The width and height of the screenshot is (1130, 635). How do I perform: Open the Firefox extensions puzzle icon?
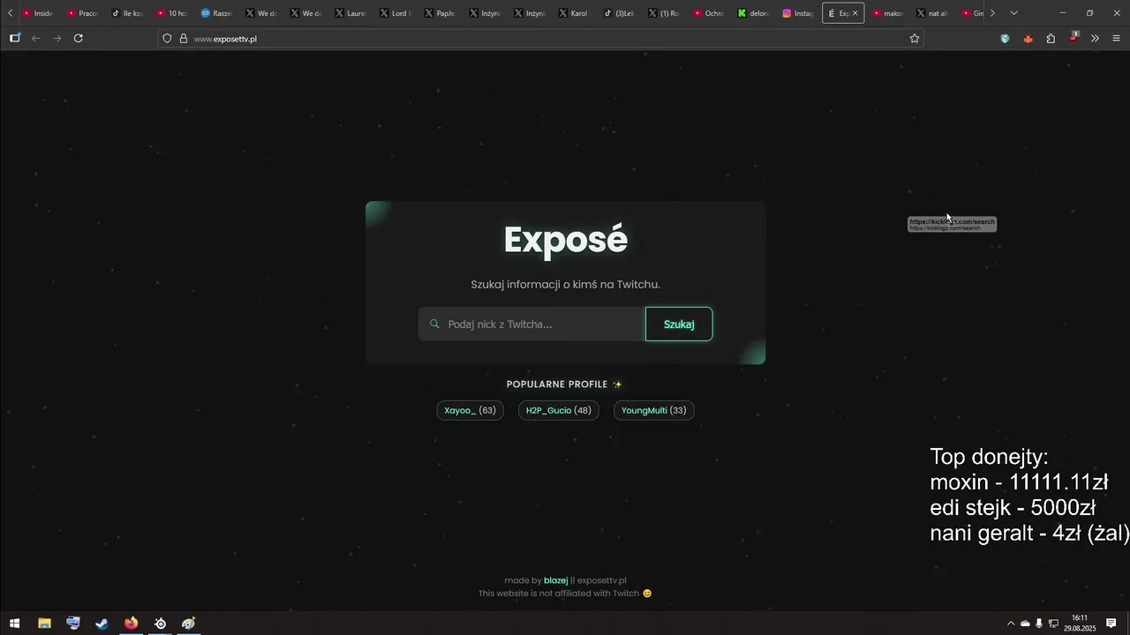[1051, 39]
